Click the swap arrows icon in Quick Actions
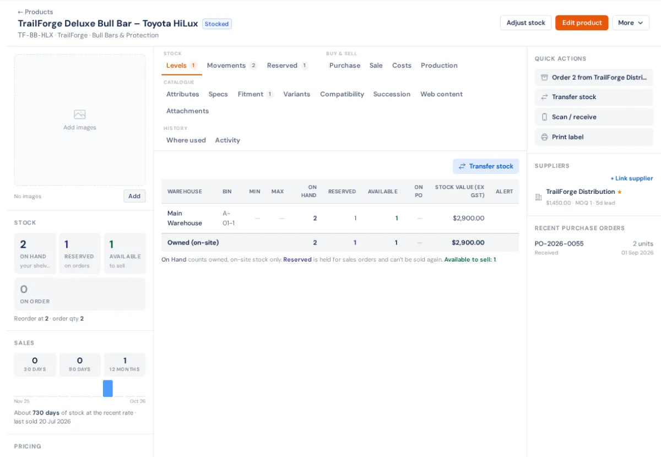This screenshot has height=457, width=661. (x=545, y=97)
